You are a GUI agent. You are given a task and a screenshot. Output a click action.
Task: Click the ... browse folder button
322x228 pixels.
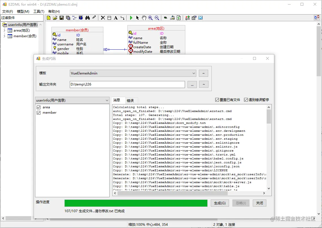click(192, 84)
